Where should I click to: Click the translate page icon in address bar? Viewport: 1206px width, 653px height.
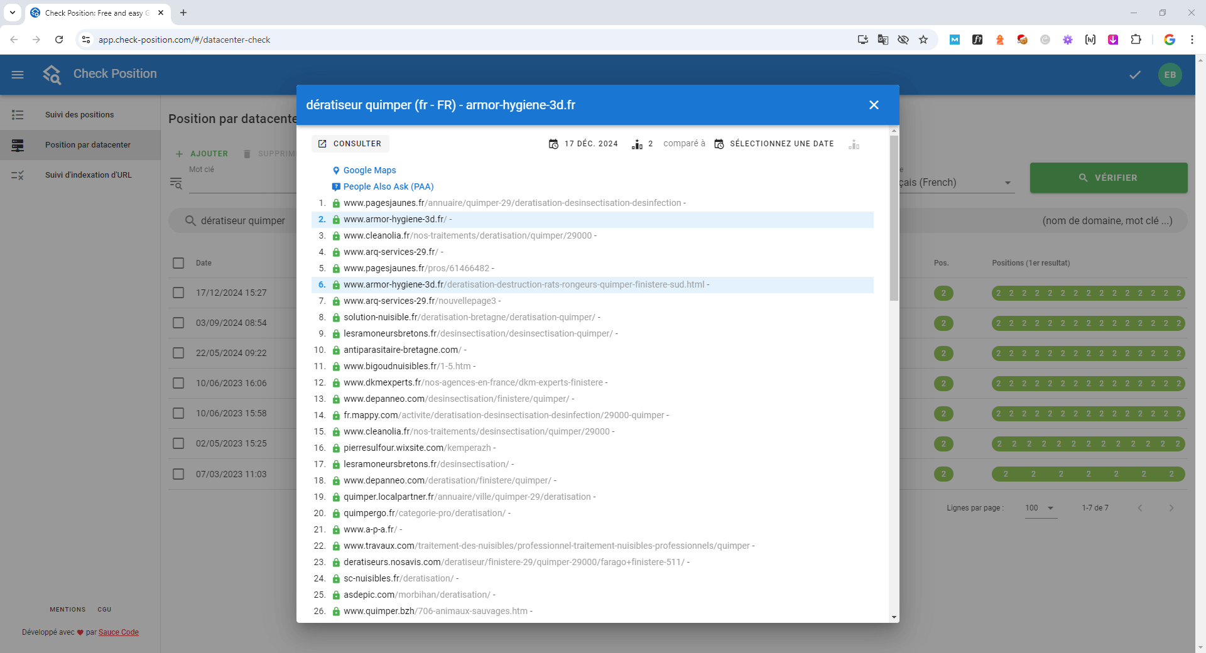[x=883, y=40]
